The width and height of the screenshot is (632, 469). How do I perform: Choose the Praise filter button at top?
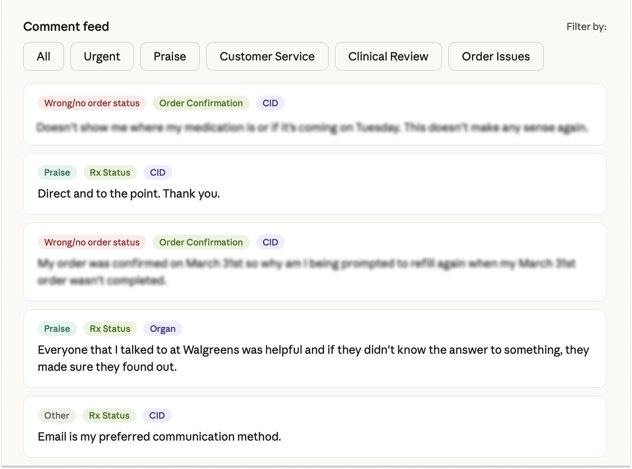[x=170, y=56]
